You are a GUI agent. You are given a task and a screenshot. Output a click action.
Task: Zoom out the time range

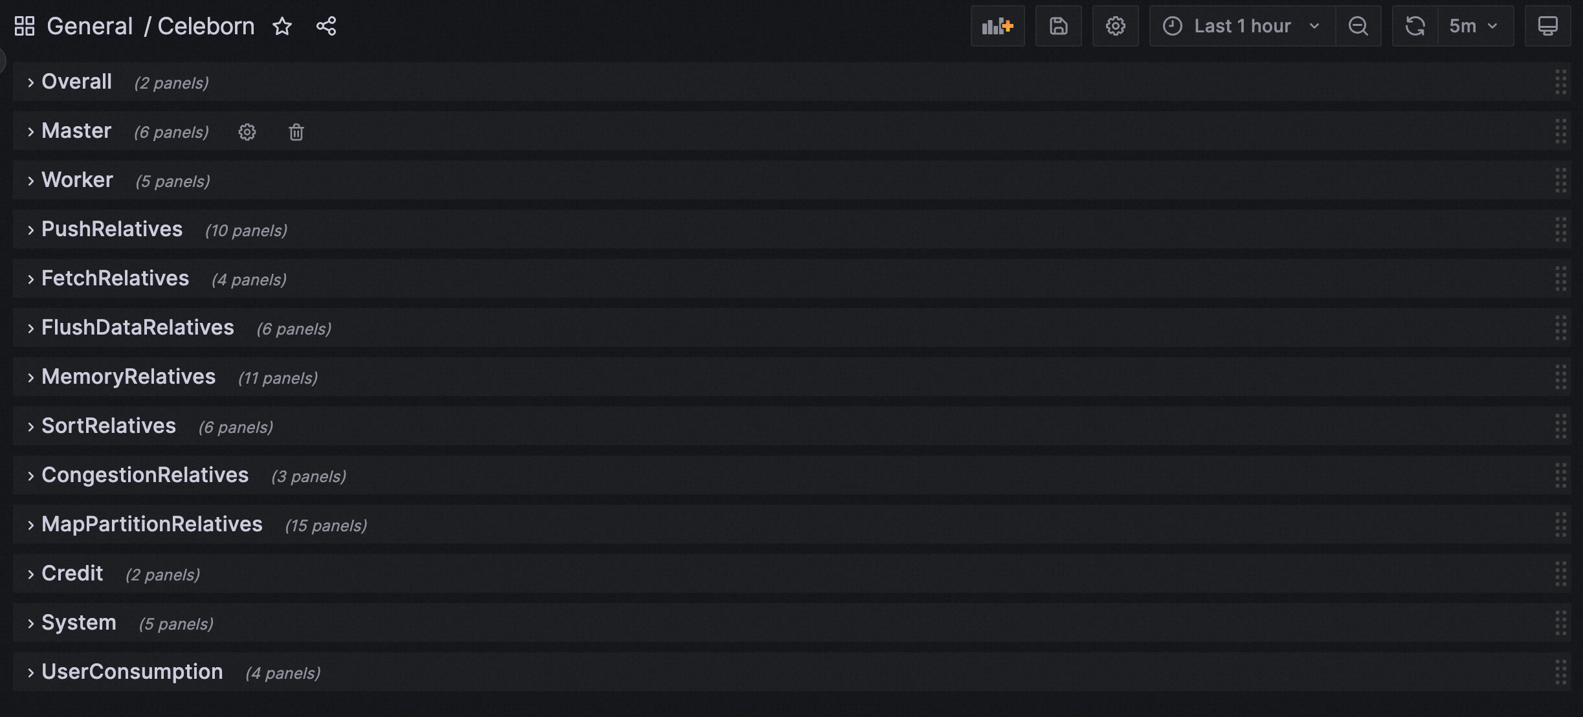(x=1358, y=27)
